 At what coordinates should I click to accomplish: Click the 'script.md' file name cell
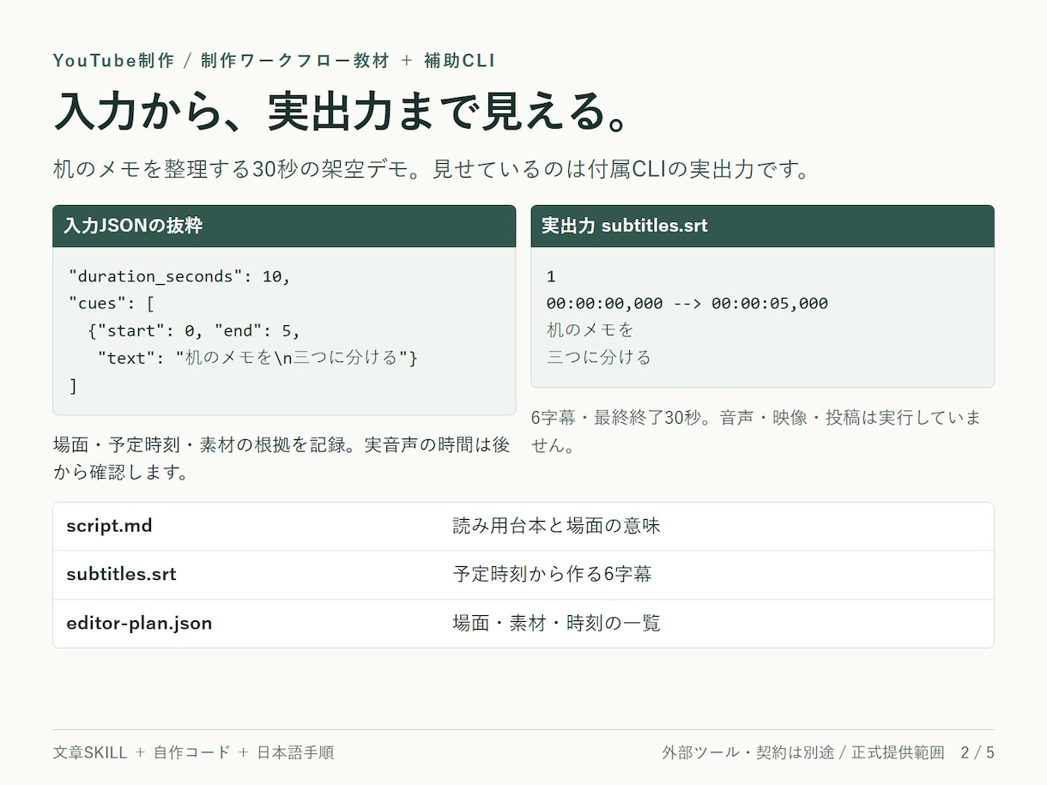pos(109,526)
